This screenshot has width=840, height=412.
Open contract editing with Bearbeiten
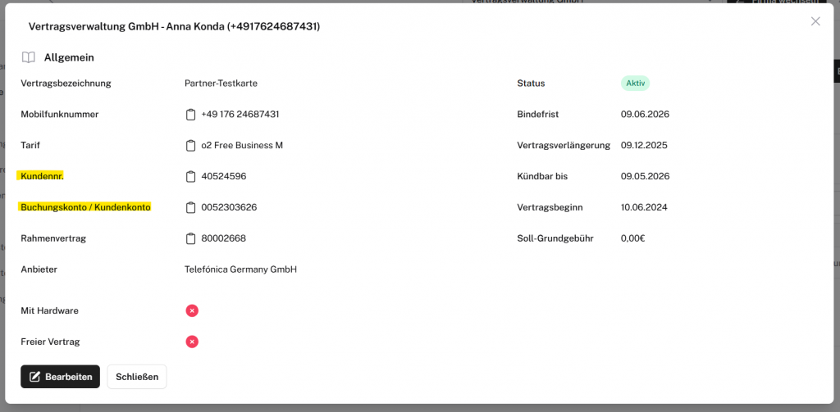(x=60, y=377)
